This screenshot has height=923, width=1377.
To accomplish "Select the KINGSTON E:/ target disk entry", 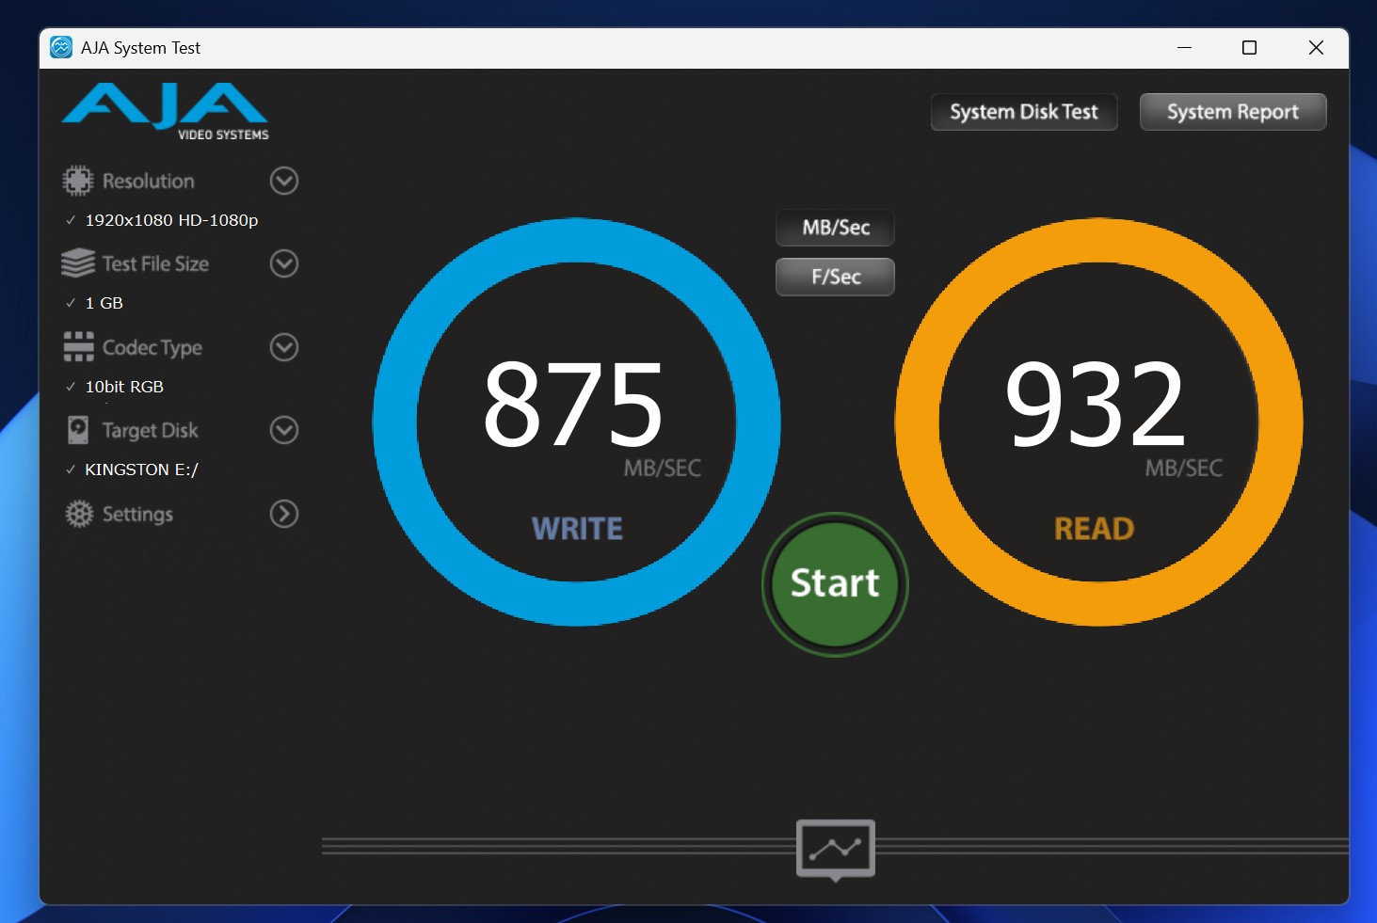I will coord(141,469).
